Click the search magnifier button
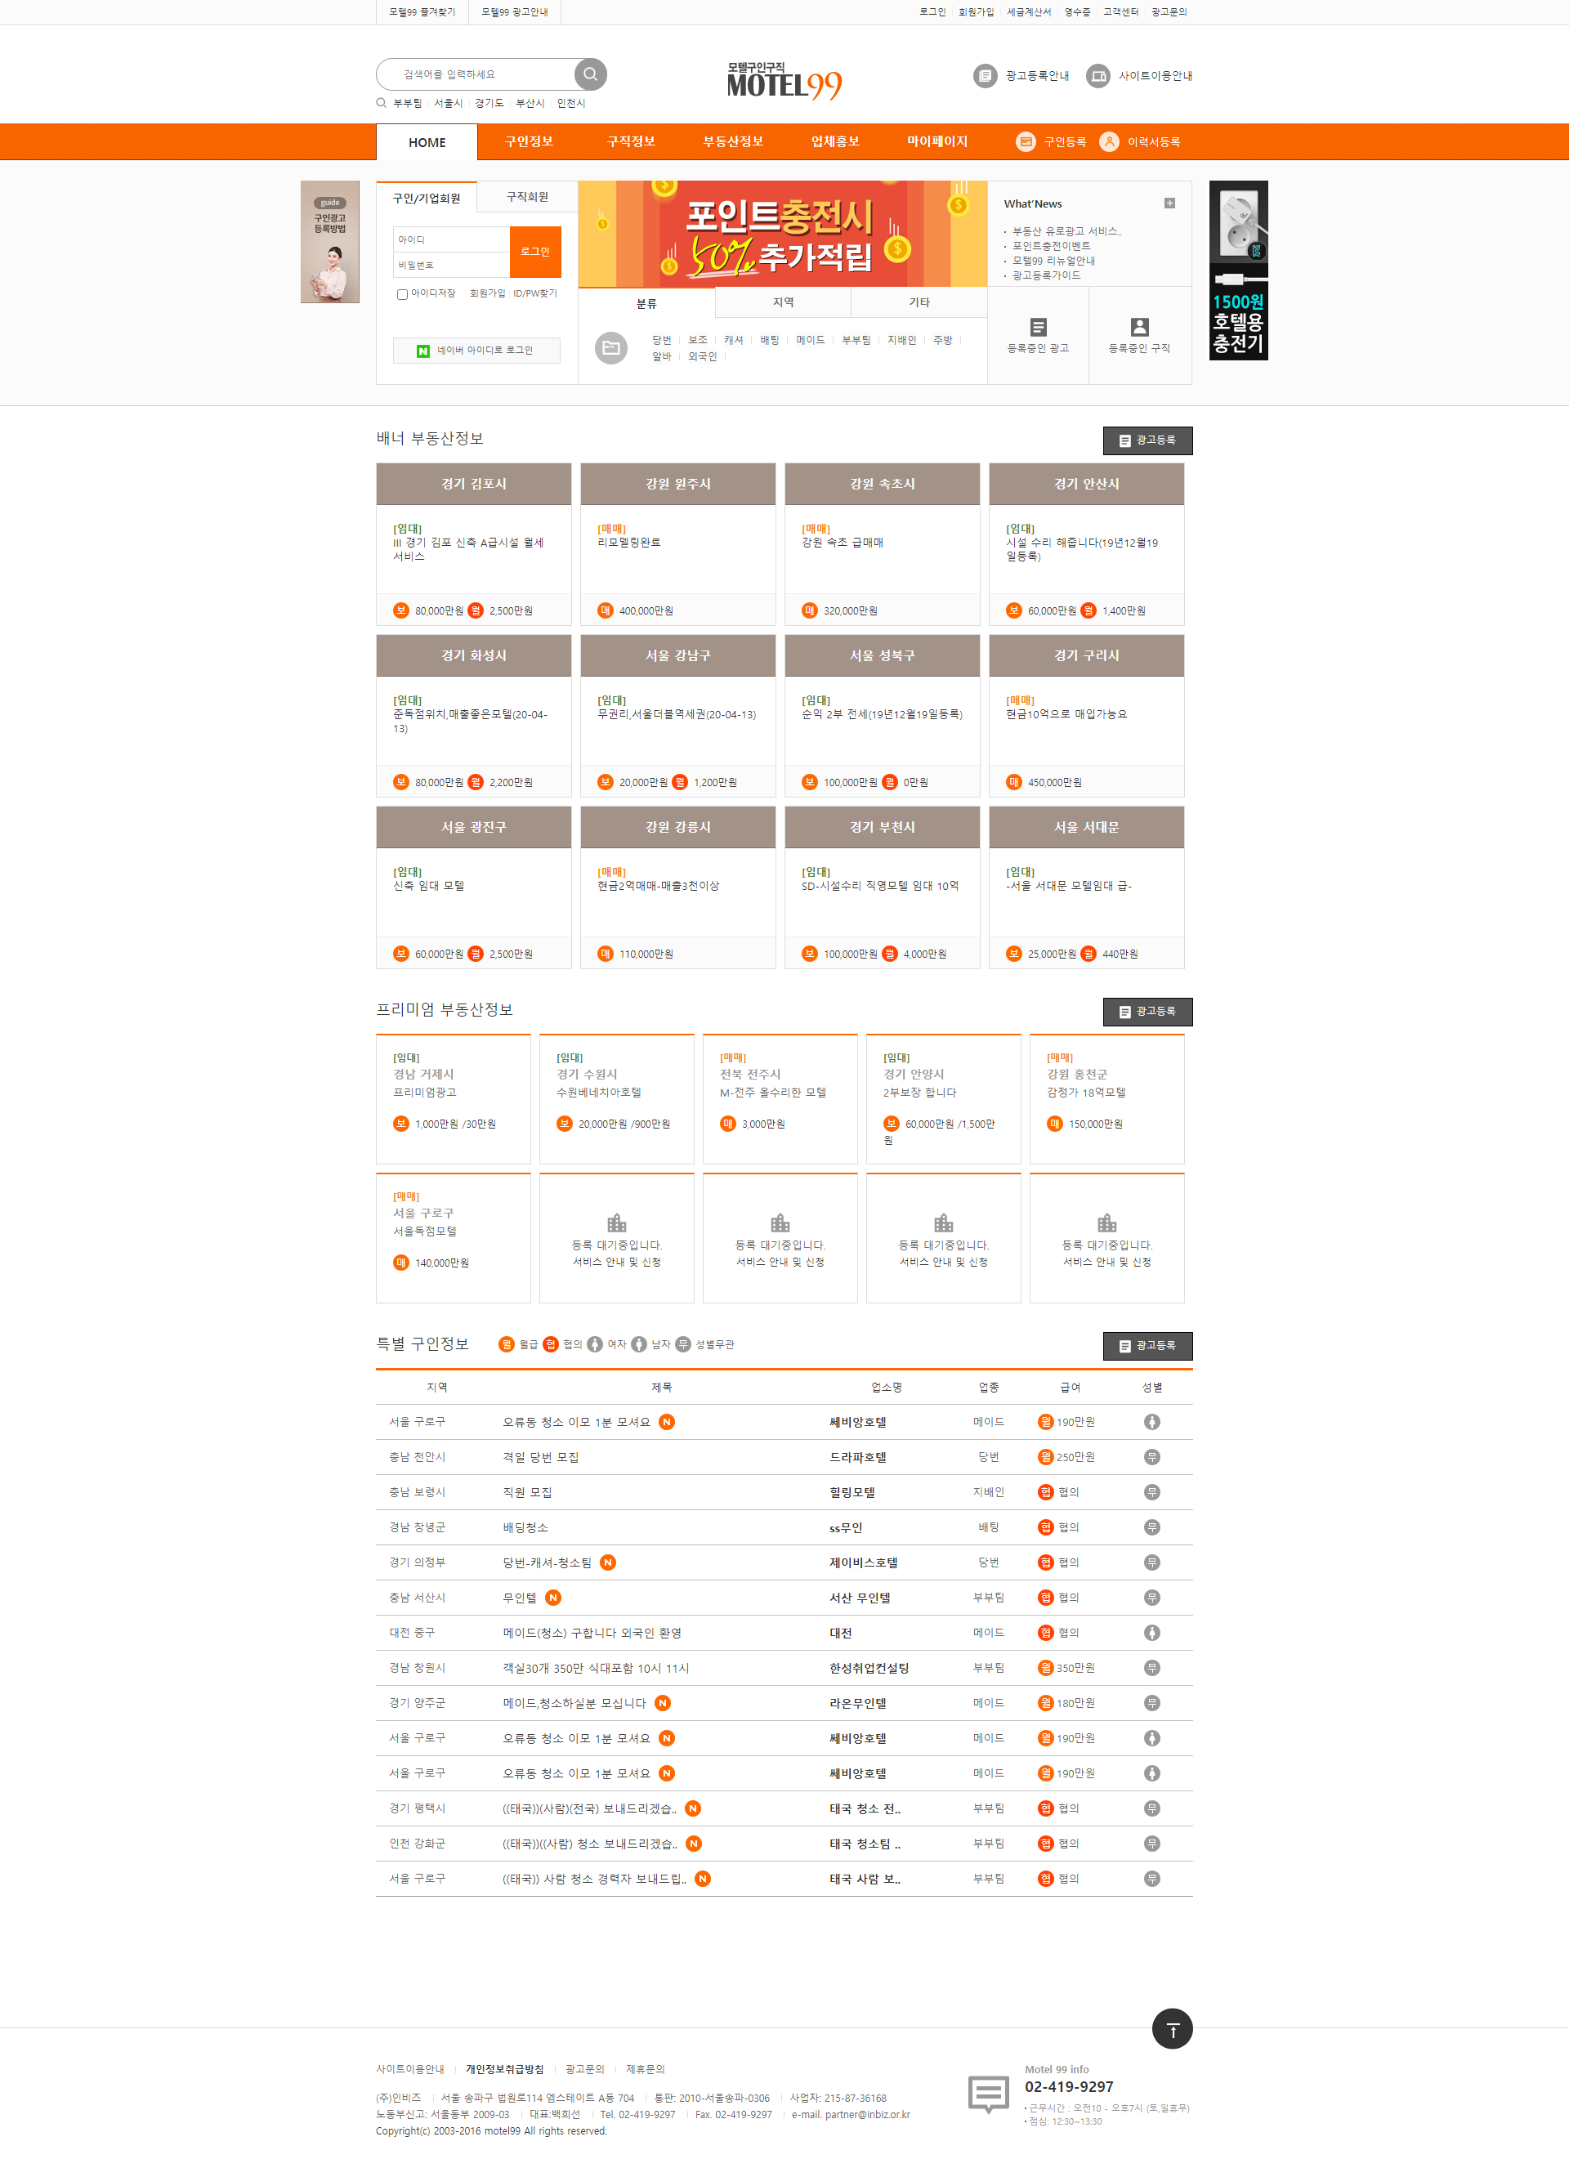 pos(590,74)
